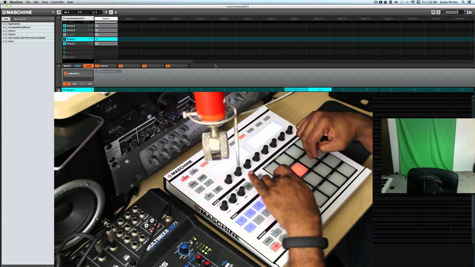This screenshot has width=475, height=267.
Task: Select the Library folder icon
Action: tap(6, 31)
